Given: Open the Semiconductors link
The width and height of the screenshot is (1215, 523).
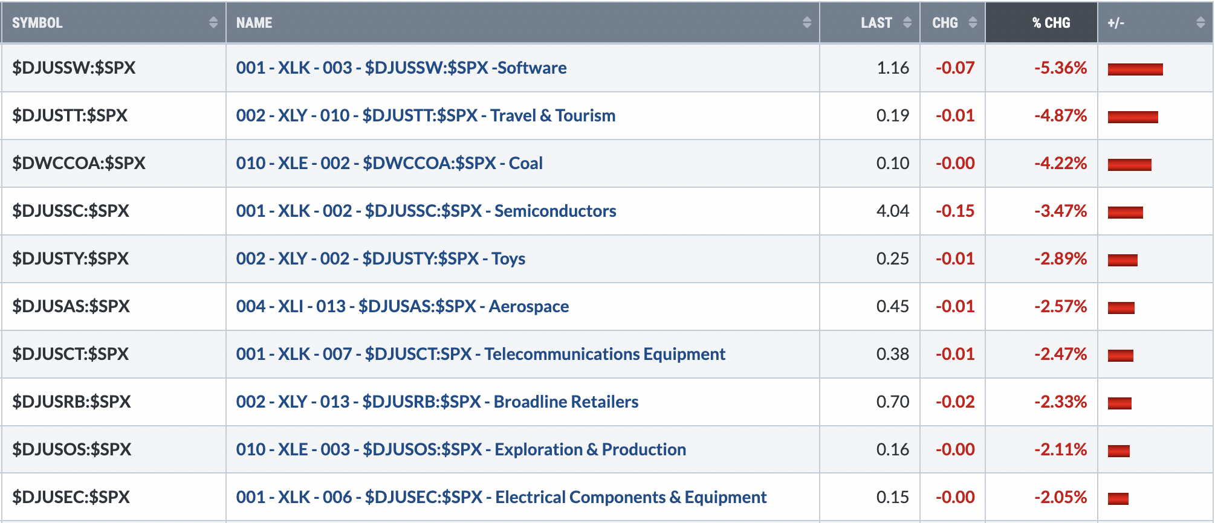Looking at the screenshot, I should tap(426, 211).
